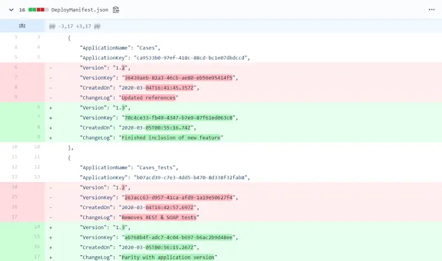Click the opening brace on line 3

(x=69, y=38)
